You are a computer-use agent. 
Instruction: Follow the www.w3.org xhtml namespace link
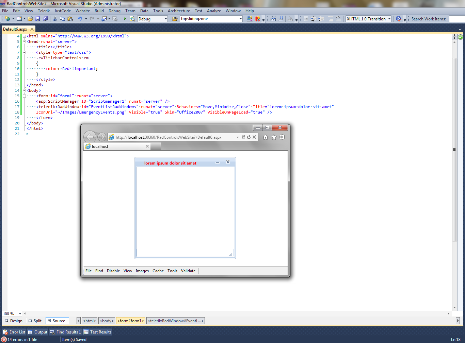(x=91, y=36)
